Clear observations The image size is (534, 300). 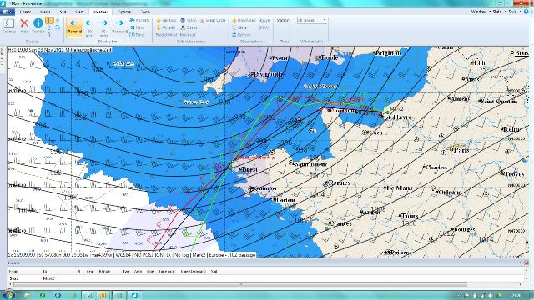[239, 27]
